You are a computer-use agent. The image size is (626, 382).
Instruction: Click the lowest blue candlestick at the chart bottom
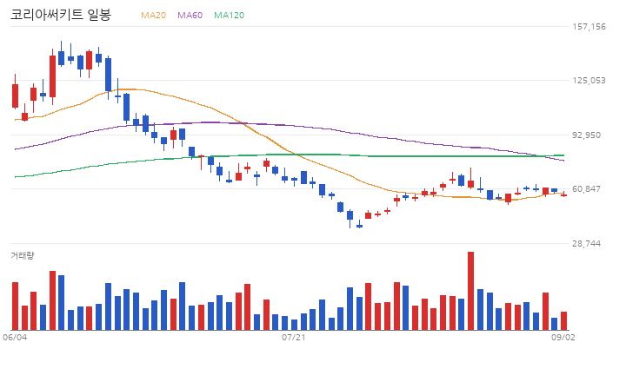359,225
